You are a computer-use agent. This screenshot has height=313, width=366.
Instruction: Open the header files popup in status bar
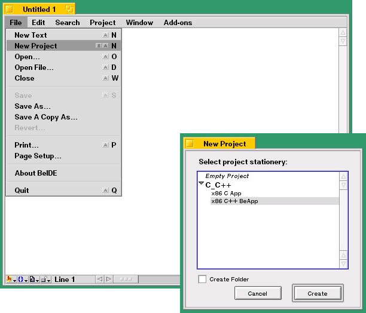click(11, 279)
